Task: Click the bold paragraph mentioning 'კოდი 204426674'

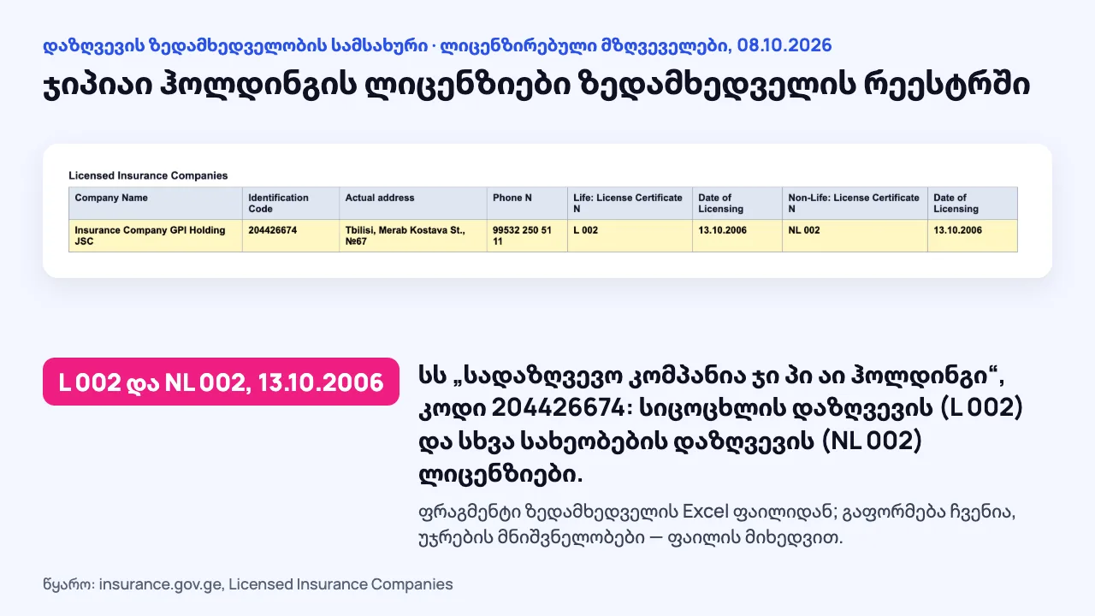Action: 720,423
